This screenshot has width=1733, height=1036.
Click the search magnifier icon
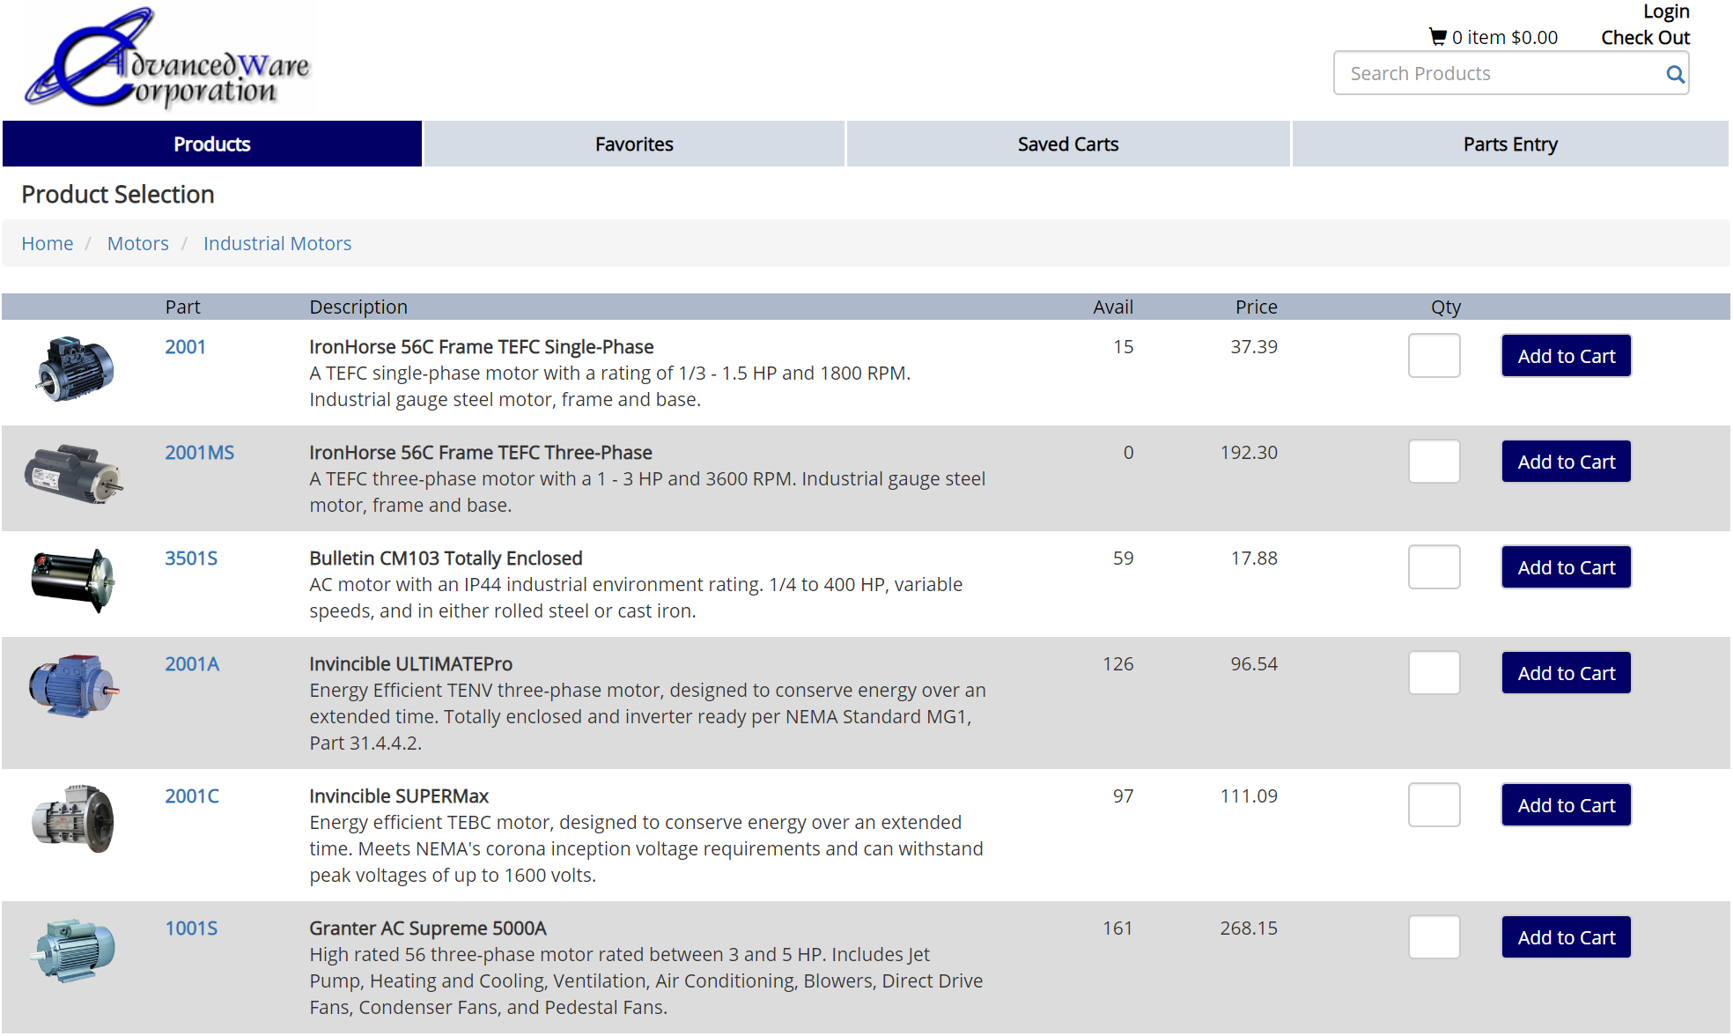[1675, 74]
